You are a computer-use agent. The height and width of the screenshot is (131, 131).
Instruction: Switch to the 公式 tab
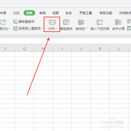pyautogui.click(x=16, y=13)
